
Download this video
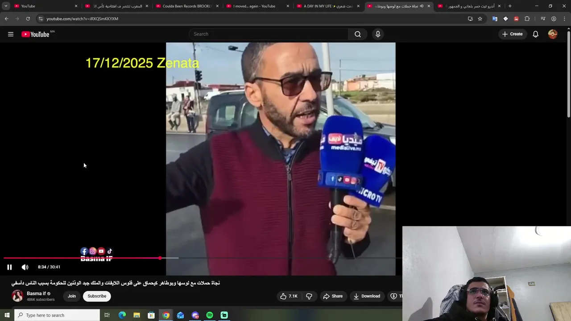pos(367,296)
